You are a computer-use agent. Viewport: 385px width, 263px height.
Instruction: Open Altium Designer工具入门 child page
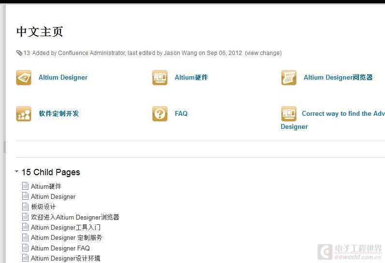(x=66, y=227)
